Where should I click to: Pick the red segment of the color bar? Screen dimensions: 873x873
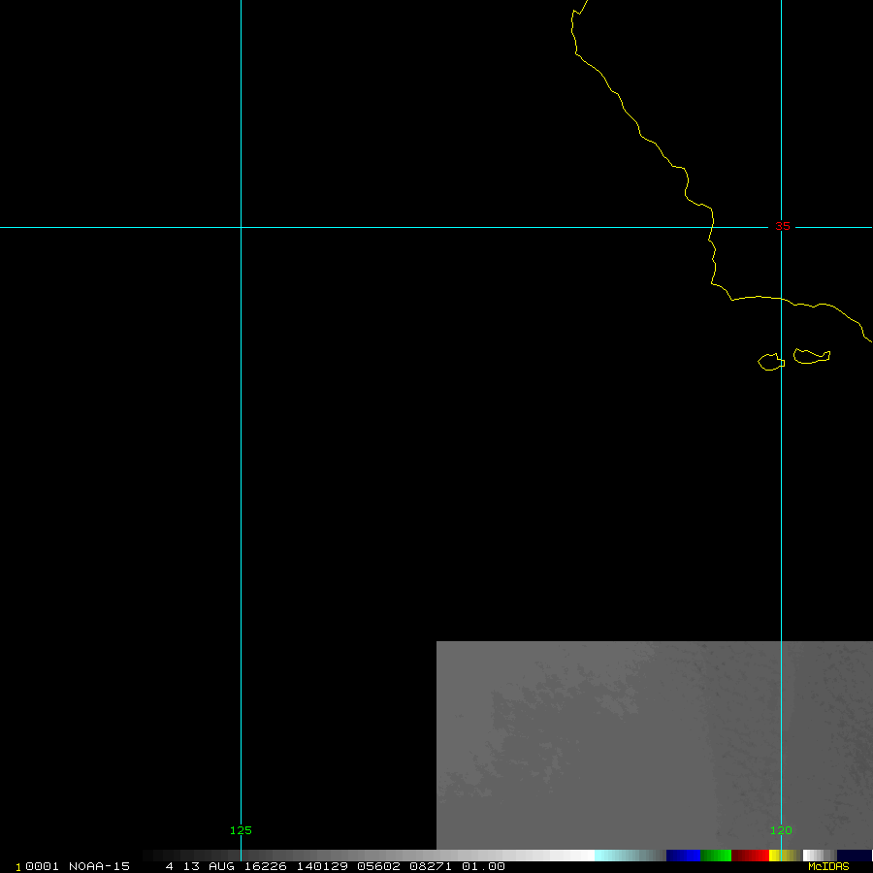tap(750, 856)
